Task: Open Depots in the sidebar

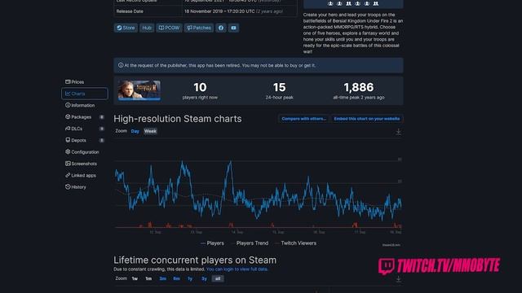Action: click(x=76, y=140)
